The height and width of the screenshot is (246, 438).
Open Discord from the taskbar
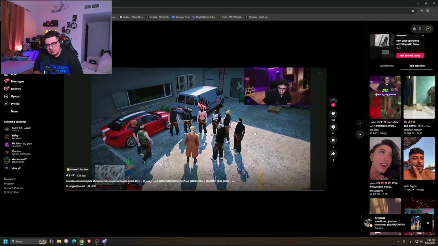click(104, 242)
